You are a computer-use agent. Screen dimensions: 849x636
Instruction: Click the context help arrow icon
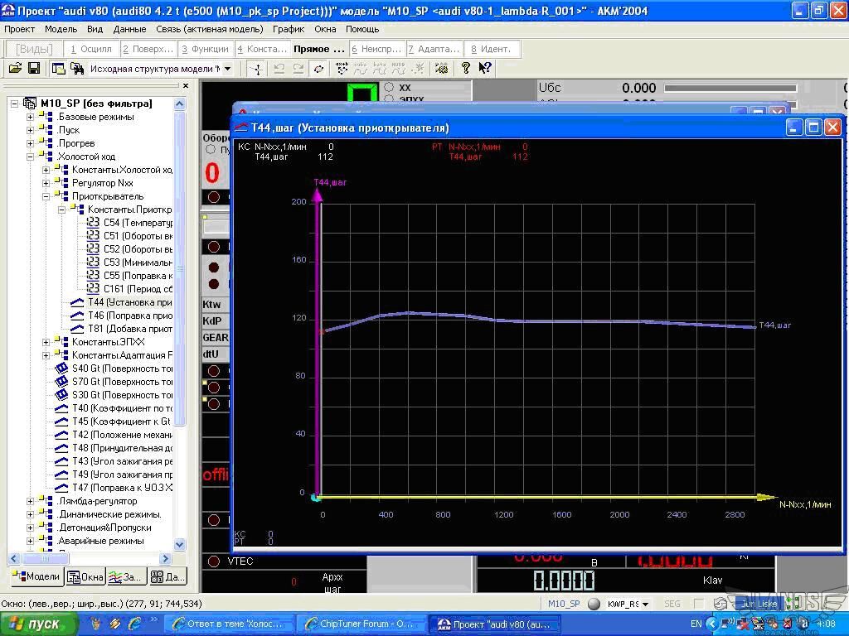(x=485, y=69)
